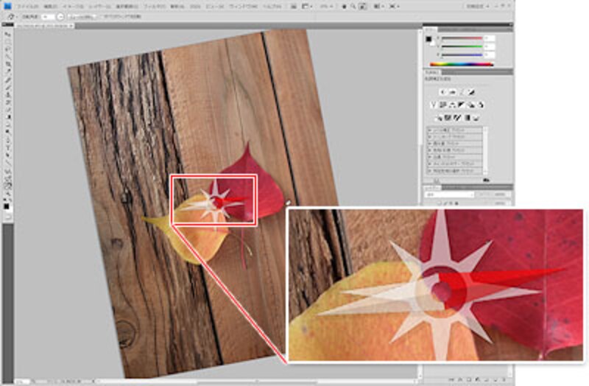Select the Zoom tool in the application bar
The height and width of the screenshot is (386, 589).
[354, 6]
